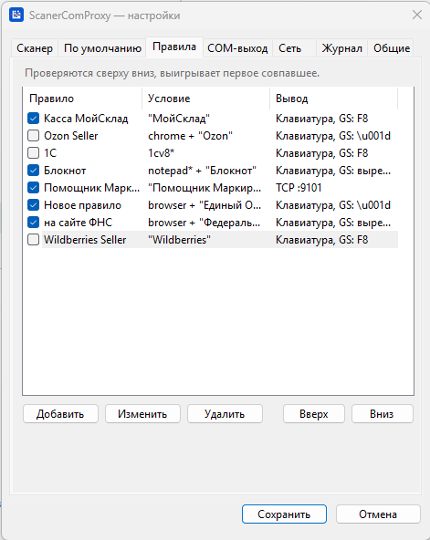The image size is (430, 540).
Task: Click the "МойСклад" condition cell
Action: pyautogui.click(x=179, y=119)
